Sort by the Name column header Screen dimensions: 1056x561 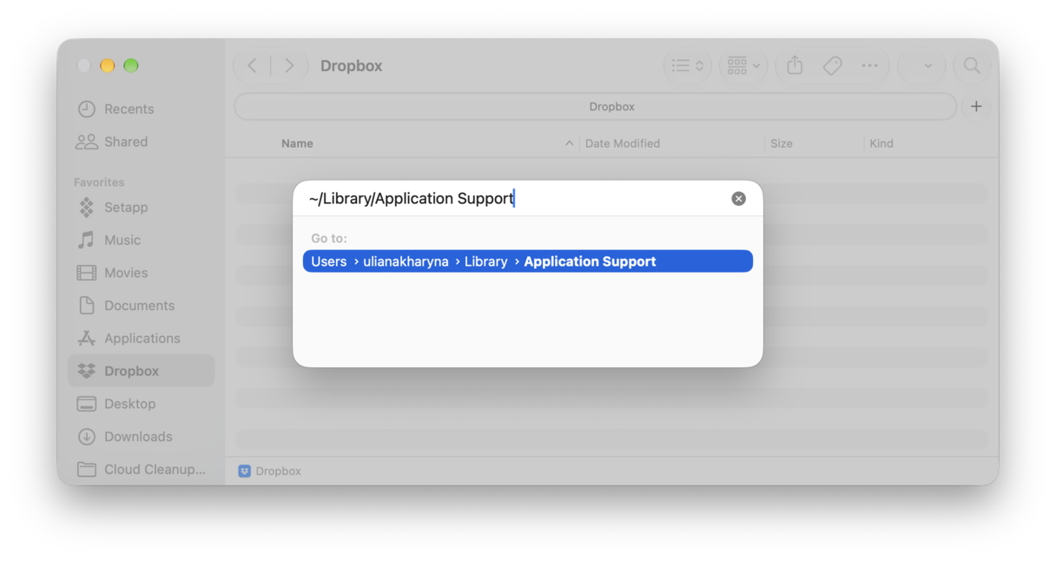pyautogui.click(x=297, y=144)
